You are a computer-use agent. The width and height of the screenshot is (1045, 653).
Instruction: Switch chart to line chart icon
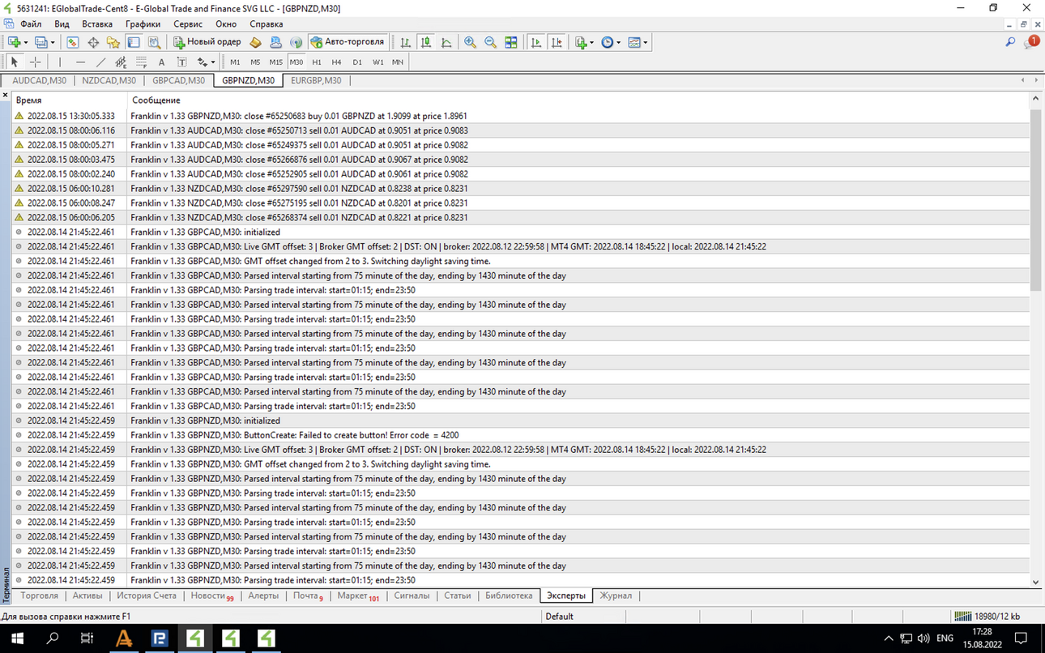446,42
